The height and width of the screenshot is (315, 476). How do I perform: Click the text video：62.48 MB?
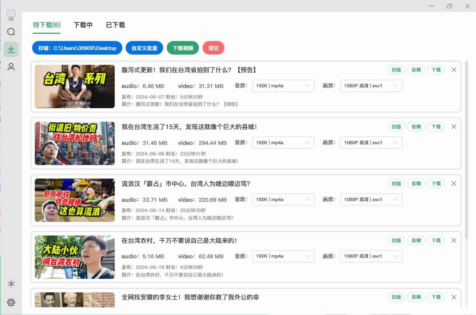point(201,256)
